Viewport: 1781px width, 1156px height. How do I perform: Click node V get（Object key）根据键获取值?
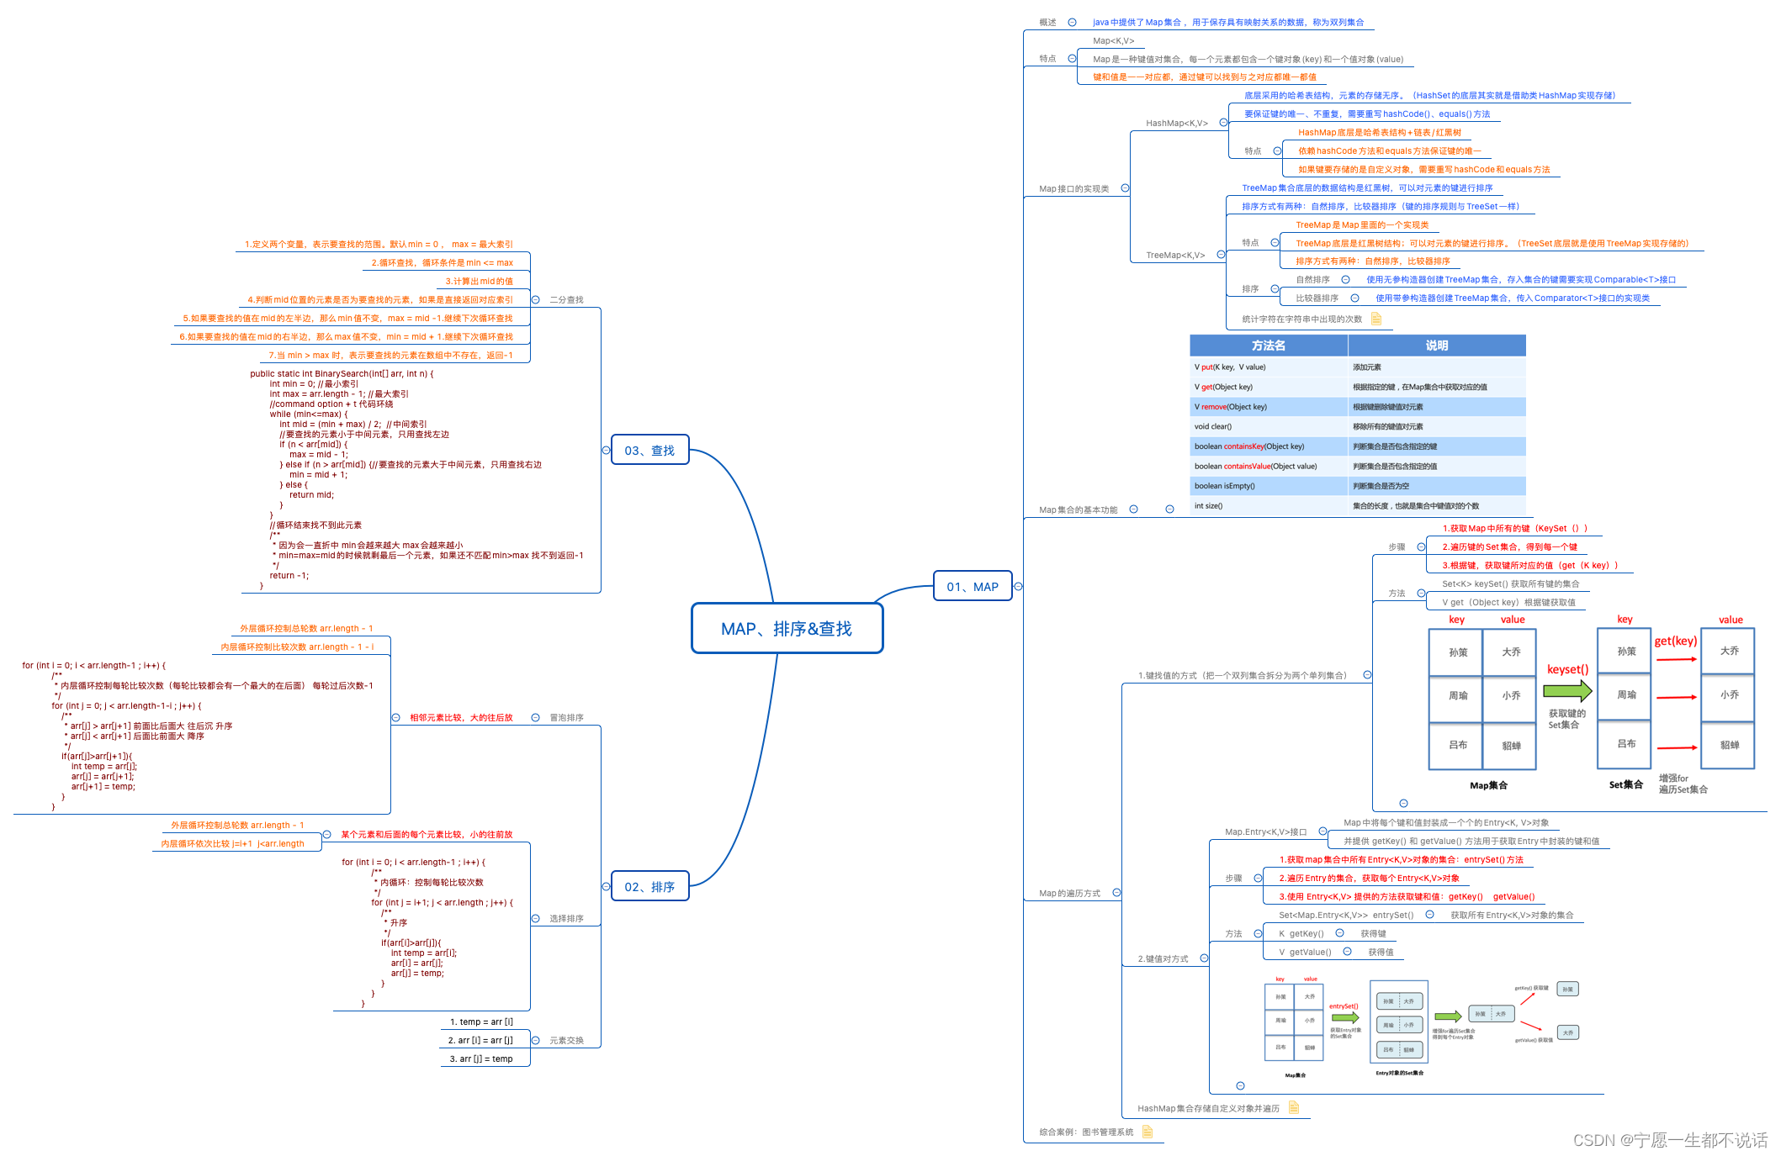coord(1508,602)
